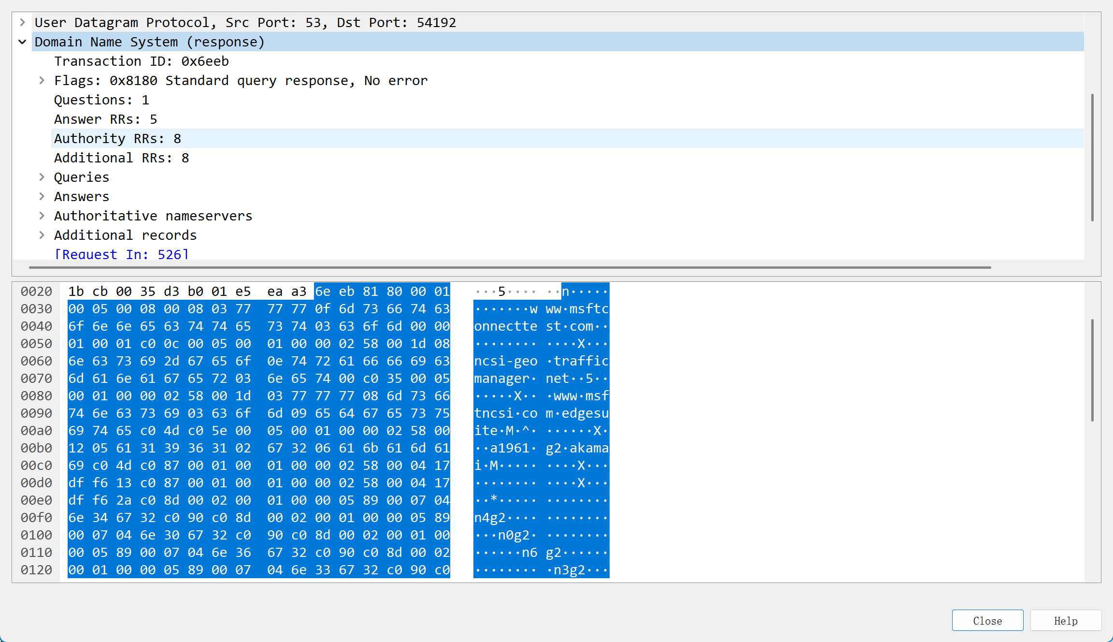1113x642 pixels.
Task: Select the Transaction ID: 0x6eeb field
Action: (x=142, y=61)
